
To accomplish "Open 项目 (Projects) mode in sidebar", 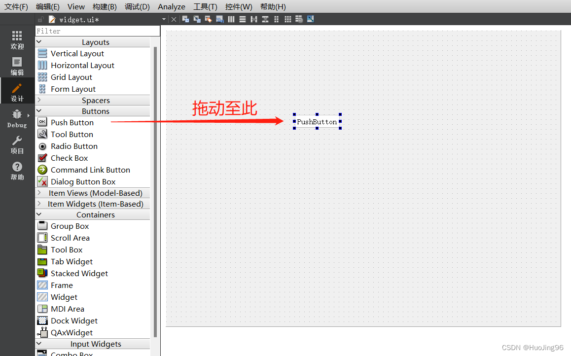I will 17,145.
